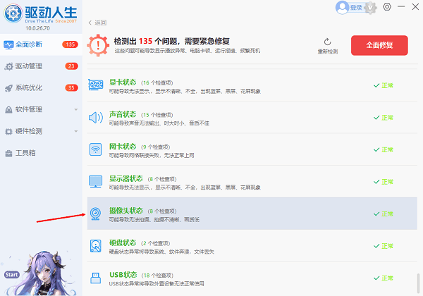The width and height of the screenshot is (423, 296).
Task: Open settings via the hexagon gear icon
Action: coord(387,7)
